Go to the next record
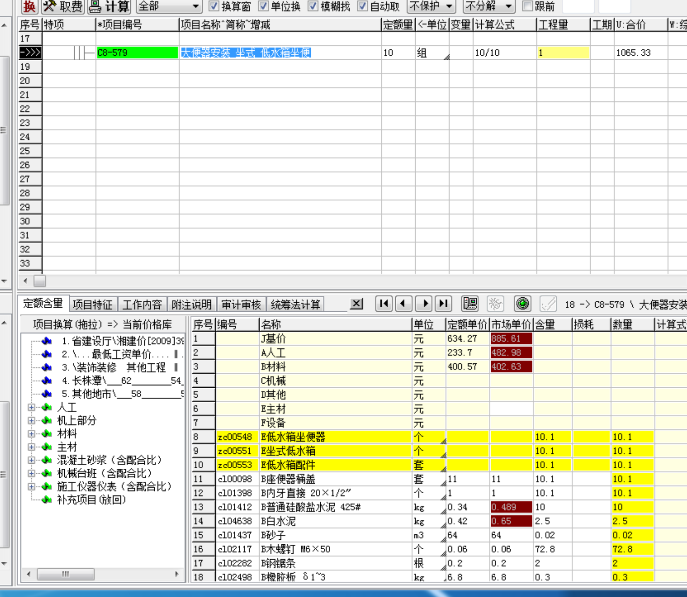This screenshot has width=687, height=597. tap(424, 303)
